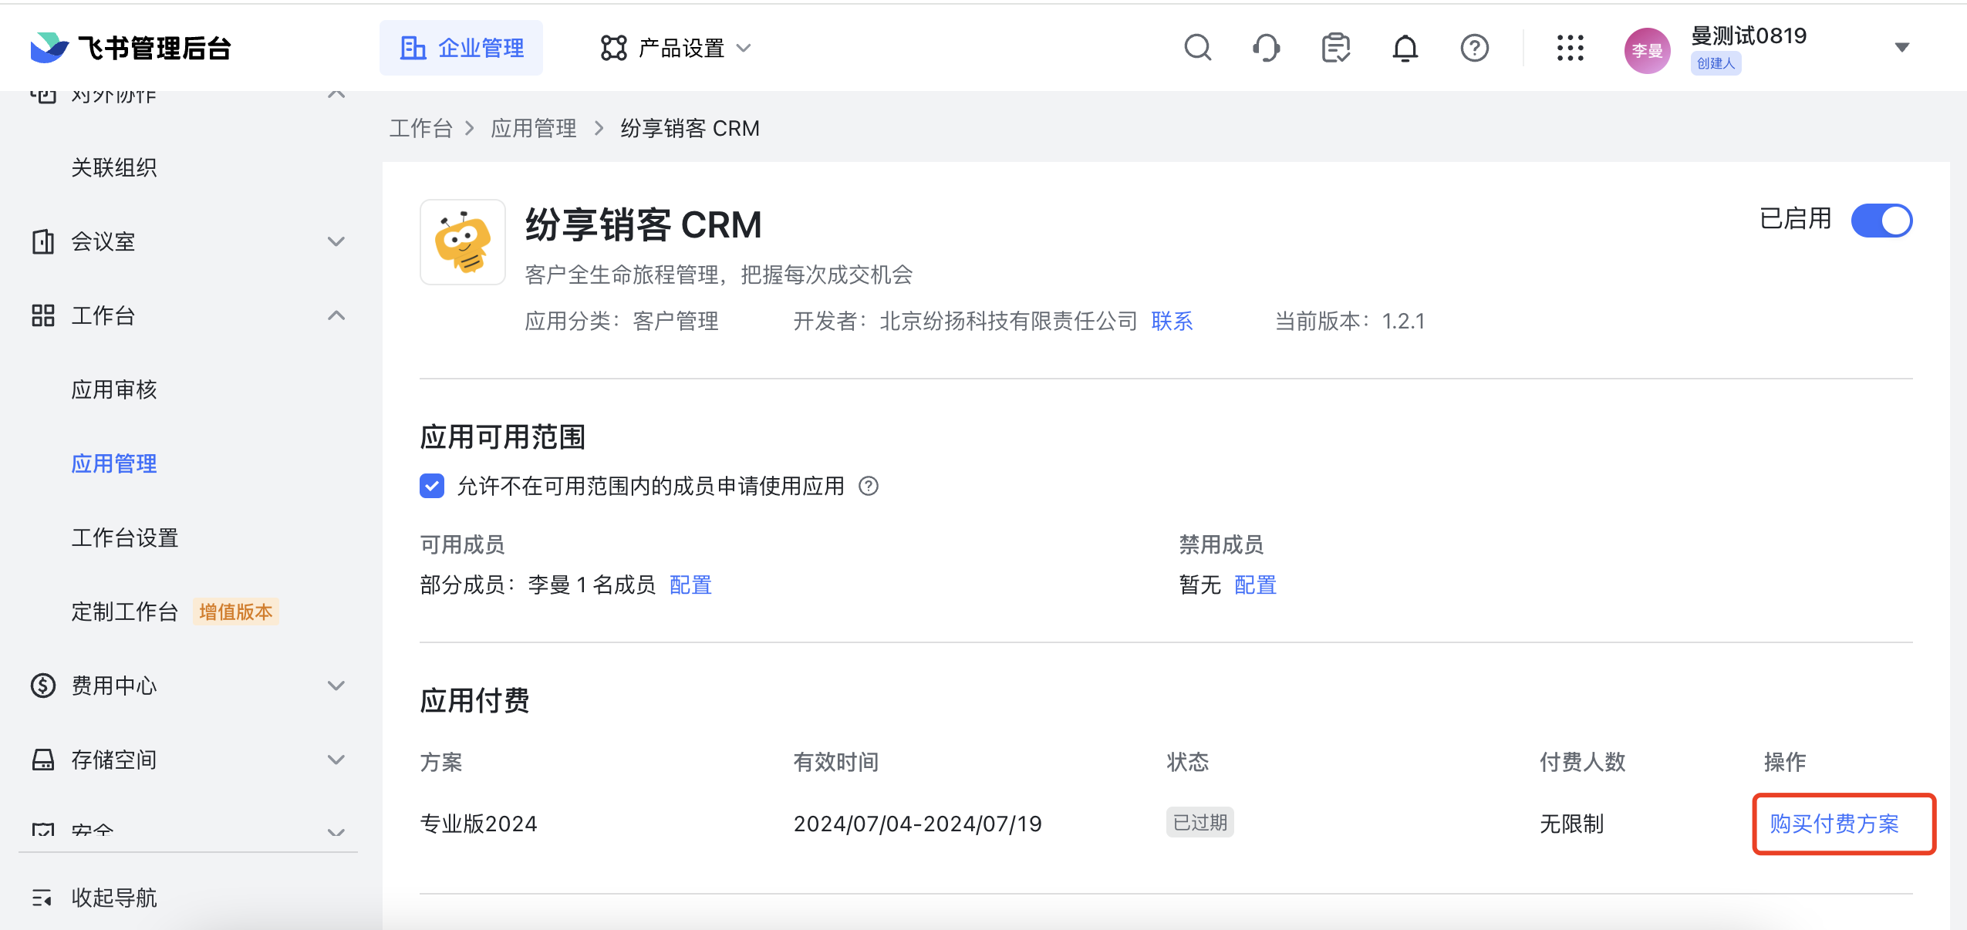Click the 无限制 paid seats value
Viewport: 1967px width, 930px height.
click(x=1571, y=824)
